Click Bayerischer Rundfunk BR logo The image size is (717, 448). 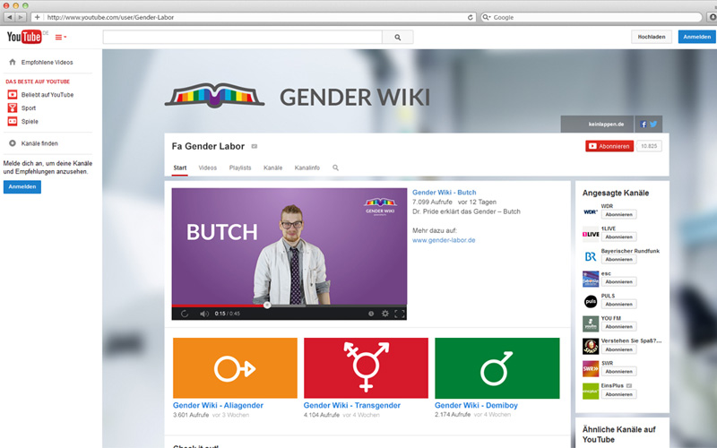point(591,256)
